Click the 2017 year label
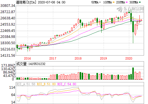This screenshot has height=104, width=148. (x=53, y=58)
